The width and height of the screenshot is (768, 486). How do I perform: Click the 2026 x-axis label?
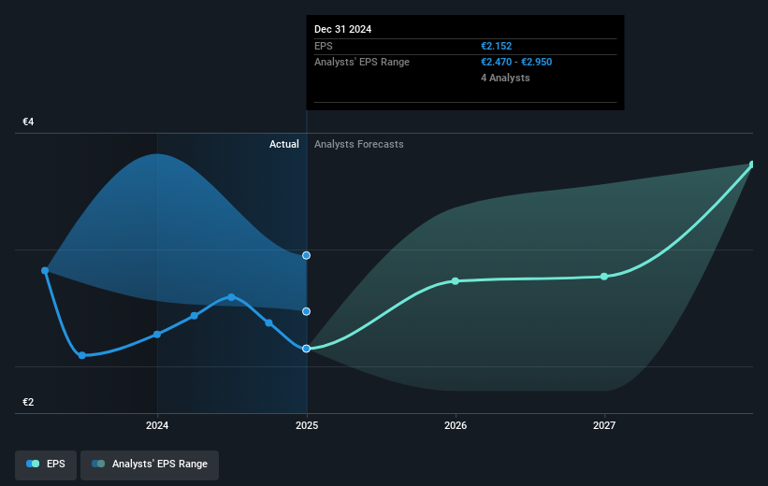tap(456, 425)
